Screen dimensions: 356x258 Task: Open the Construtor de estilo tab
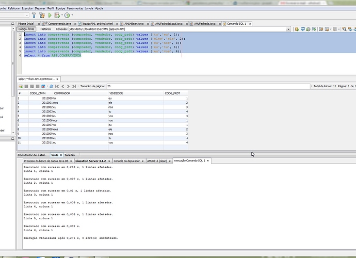[31, 155]
